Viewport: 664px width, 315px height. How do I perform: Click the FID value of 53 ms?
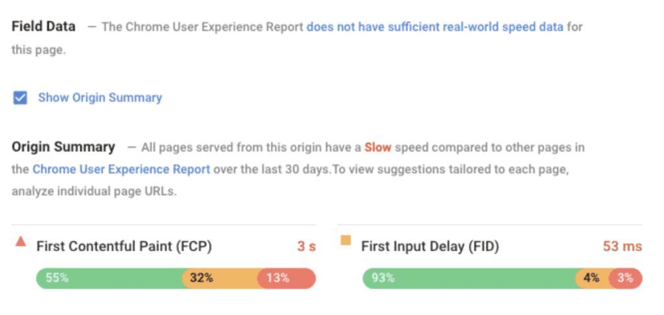(622, 246)
